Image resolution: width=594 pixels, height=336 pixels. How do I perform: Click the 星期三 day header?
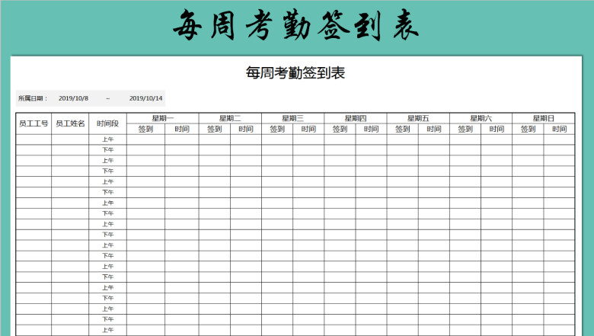[293, 118]
